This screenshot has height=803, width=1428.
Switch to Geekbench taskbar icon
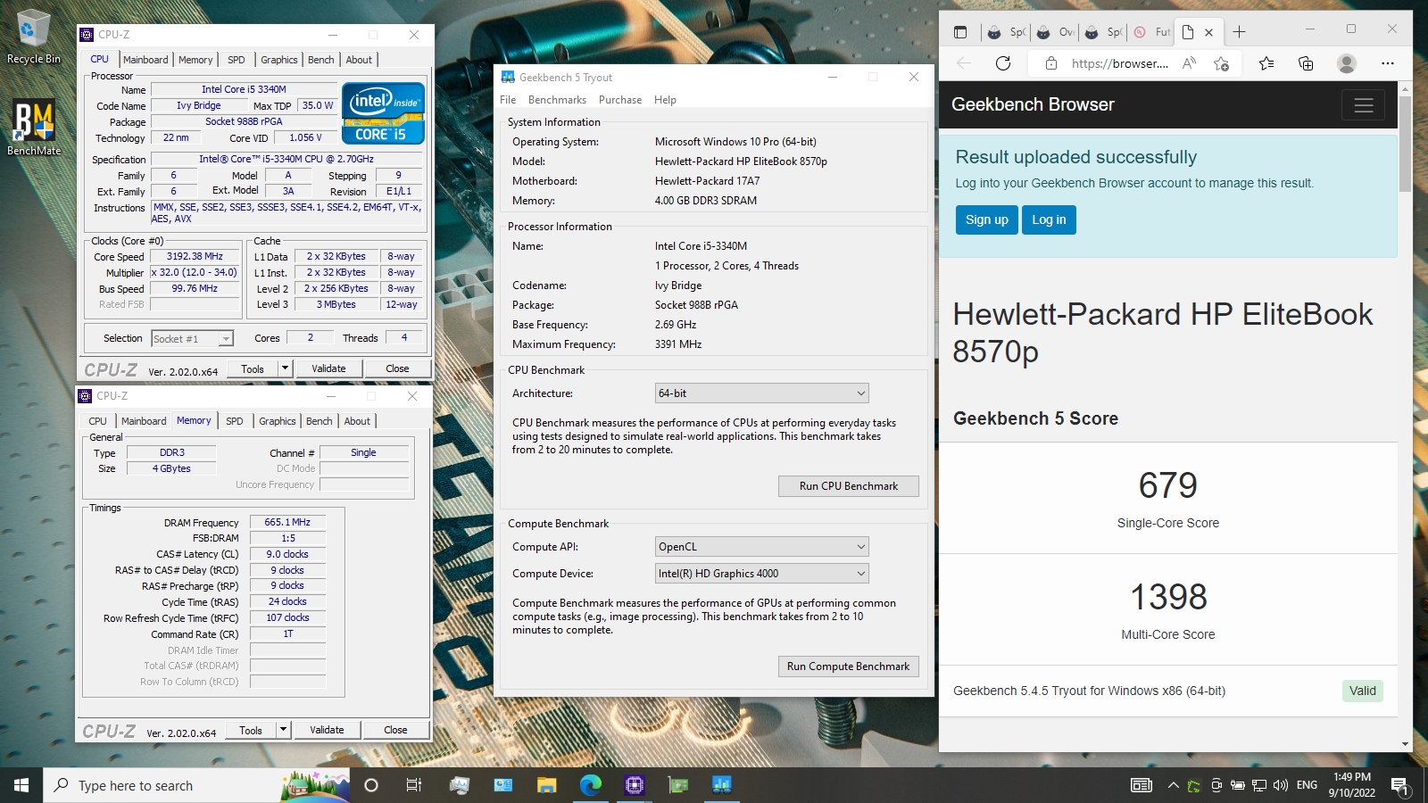(x=722, y=785)
